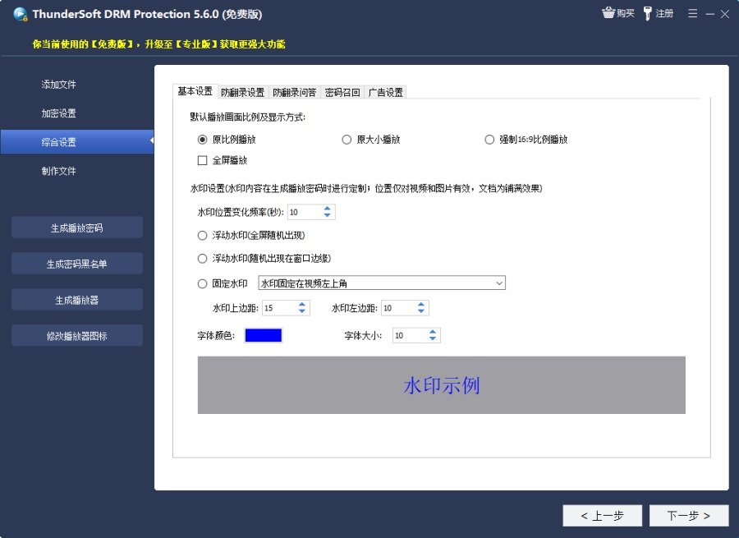The image size is (739, 538).
Task: Open the hamburger menu icon
Action: tap(692, 14)
